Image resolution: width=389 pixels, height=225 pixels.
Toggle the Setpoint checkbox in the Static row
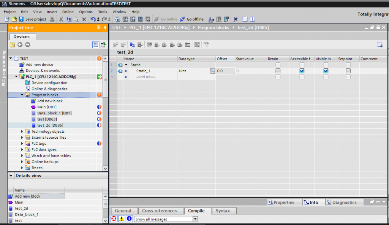click(348, 65)
